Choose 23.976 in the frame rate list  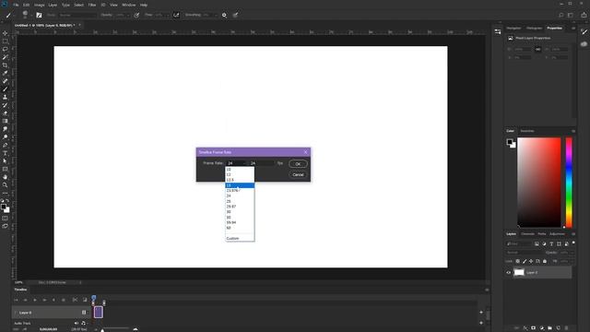tap(240, 191)
